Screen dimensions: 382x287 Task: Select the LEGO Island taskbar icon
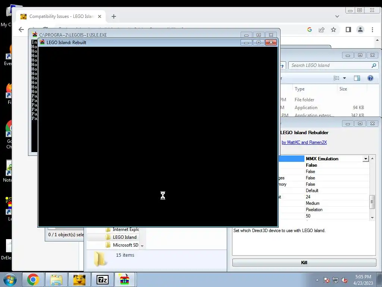[x=125, y=280]
